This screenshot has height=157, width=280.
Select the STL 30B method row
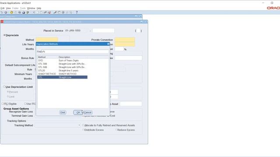point(62,64)
